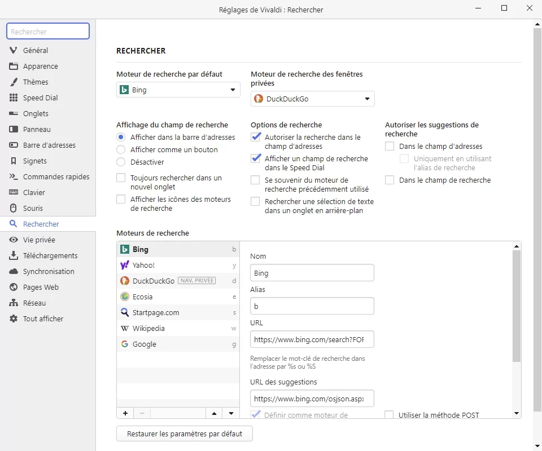Move selected search engine down arrow
This screenshot has height=451, width=542.
231,413
